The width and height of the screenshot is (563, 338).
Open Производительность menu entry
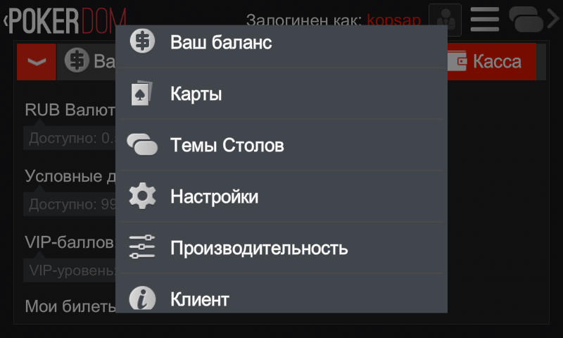pos(281,247)
